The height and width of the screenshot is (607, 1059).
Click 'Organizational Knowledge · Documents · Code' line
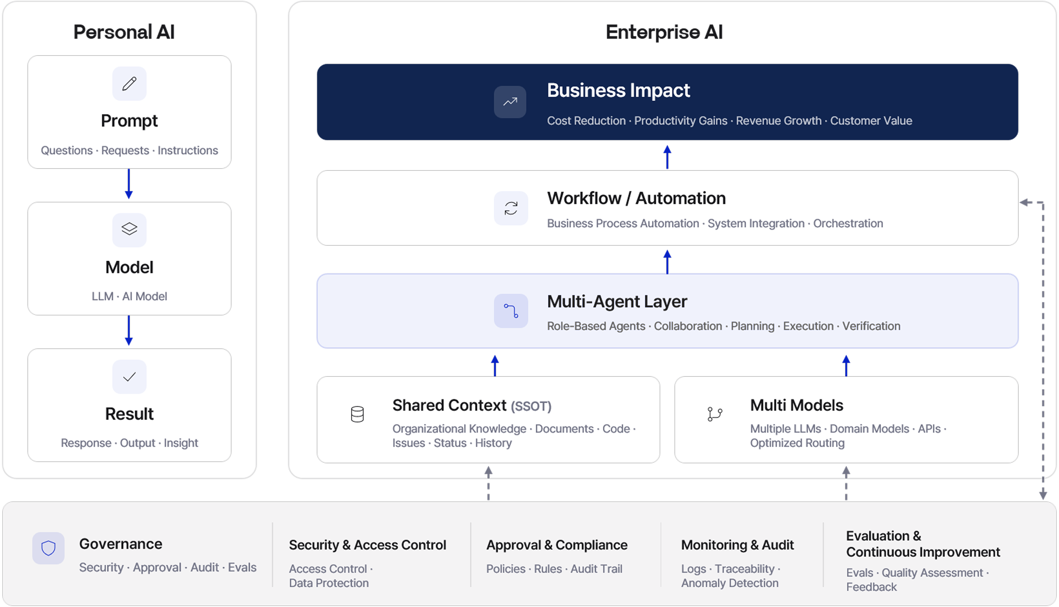click(514, 428)
